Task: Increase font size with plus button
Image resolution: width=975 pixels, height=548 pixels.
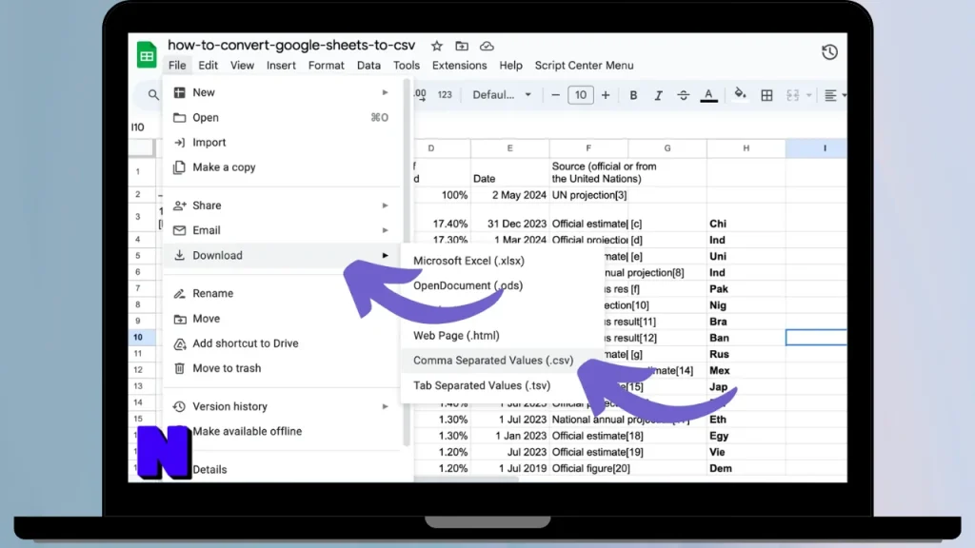Action: coord(605,95)
